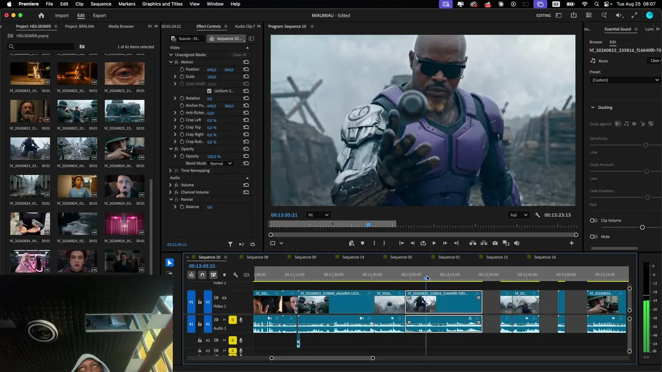Expand the Volume audio effect

(171, 185)
